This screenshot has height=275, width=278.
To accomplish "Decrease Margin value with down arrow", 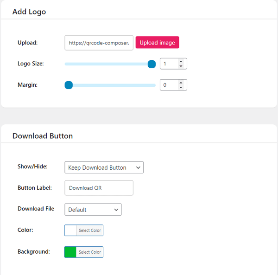I will 181,88.
